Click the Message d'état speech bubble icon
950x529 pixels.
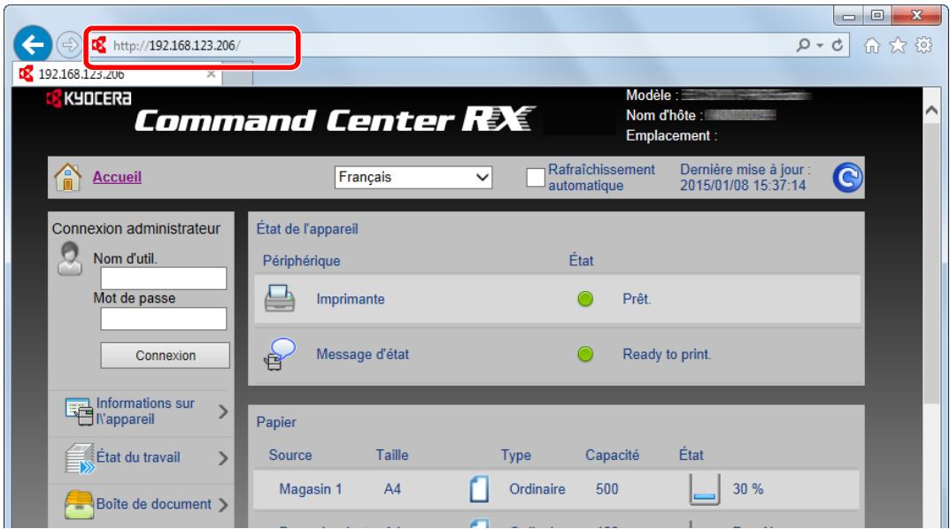click(x=279, y=354)
